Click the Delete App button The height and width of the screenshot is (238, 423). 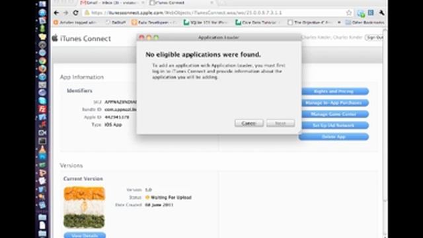[x=333, y=137]
